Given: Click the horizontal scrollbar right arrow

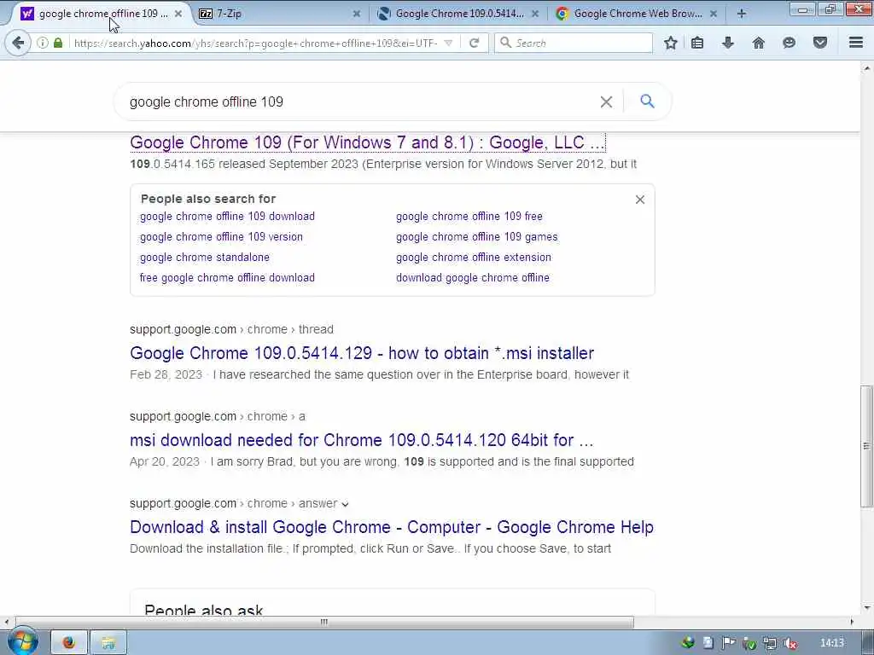Looking at the screenshot, I should [852, 622].
